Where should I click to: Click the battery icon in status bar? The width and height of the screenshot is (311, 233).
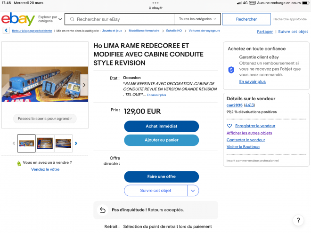(305, 3)
